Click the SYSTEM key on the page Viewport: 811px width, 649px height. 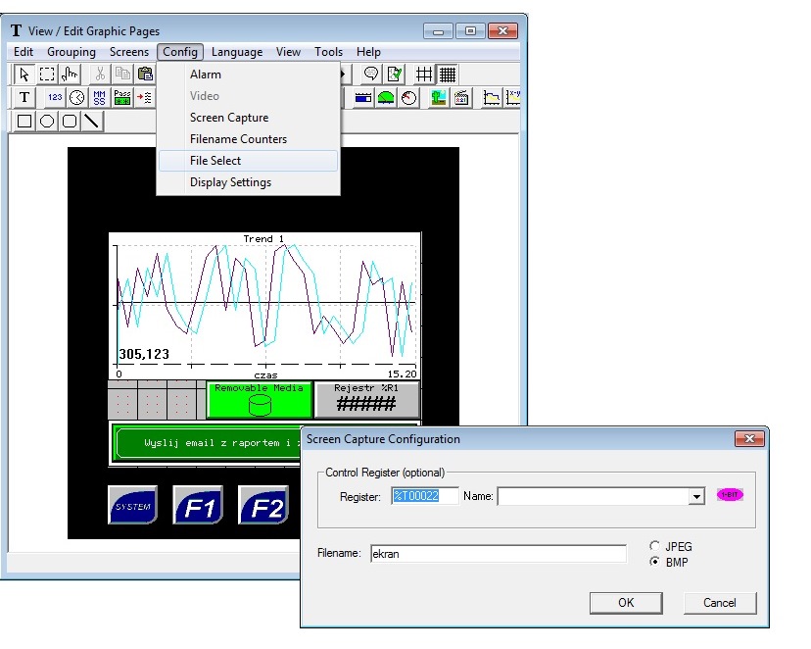pos(133,505)
